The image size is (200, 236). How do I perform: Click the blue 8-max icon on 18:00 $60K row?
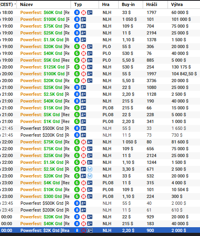point(77,12)
